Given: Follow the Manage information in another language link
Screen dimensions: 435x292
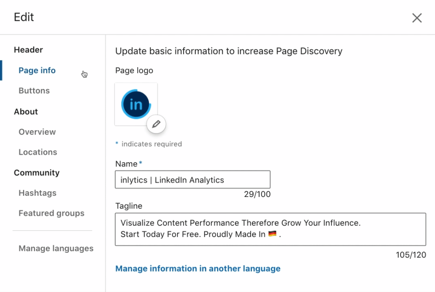Looking at the screenshot, I should [198, 268].
